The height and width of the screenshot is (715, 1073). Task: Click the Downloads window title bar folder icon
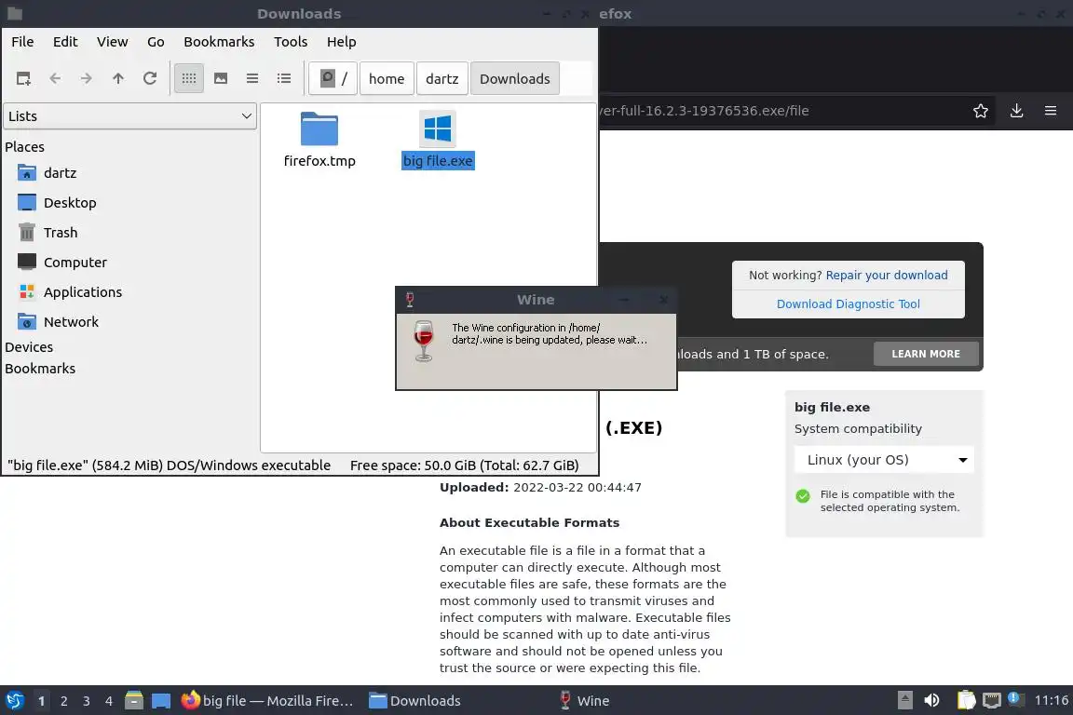coord(14,13)
